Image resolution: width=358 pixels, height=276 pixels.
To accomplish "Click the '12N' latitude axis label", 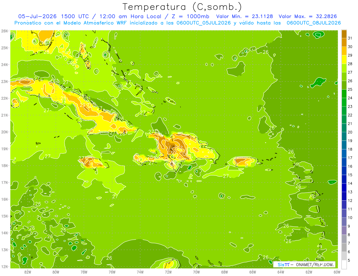I will [x=4, y=266].
